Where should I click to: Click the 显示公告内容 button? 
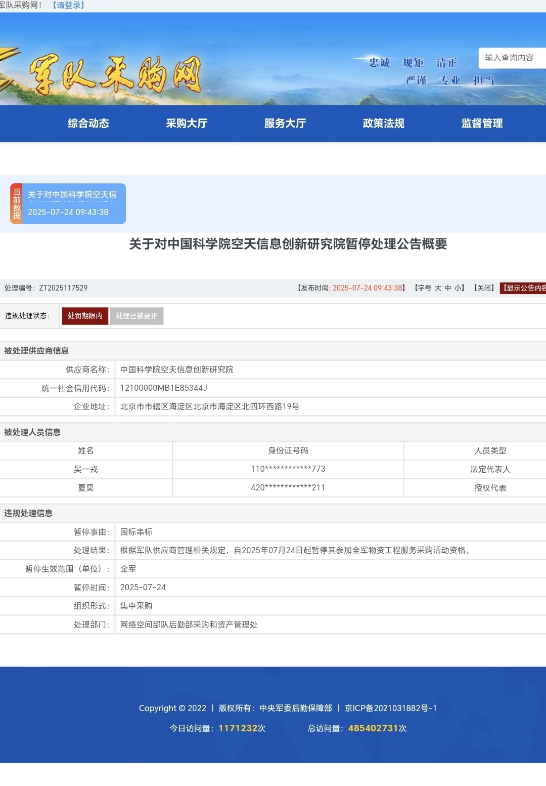click(523, 288)
